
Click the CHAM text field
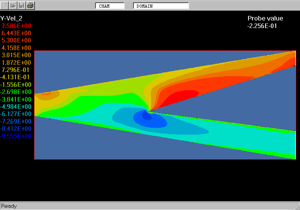[109, 6]
